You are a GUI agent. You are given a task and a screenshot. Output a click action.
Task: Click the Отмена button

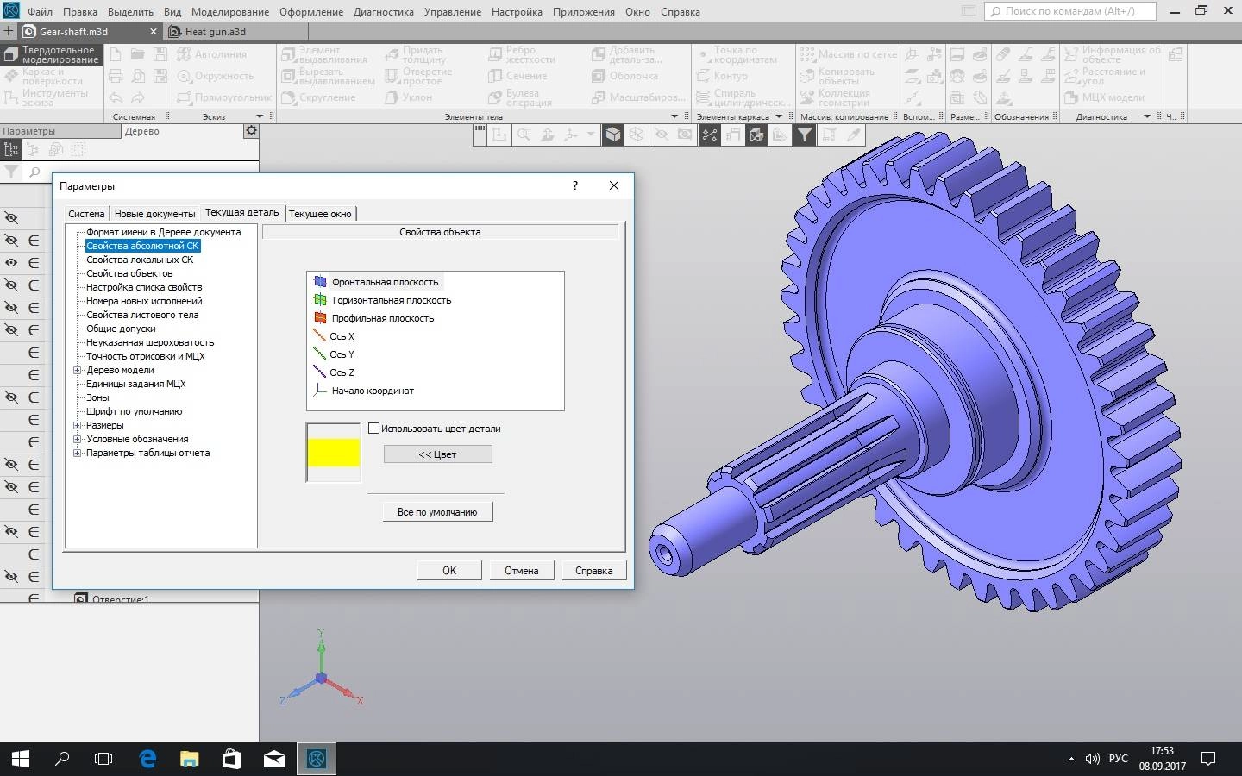pyautogui.click(x=522, y=570)
